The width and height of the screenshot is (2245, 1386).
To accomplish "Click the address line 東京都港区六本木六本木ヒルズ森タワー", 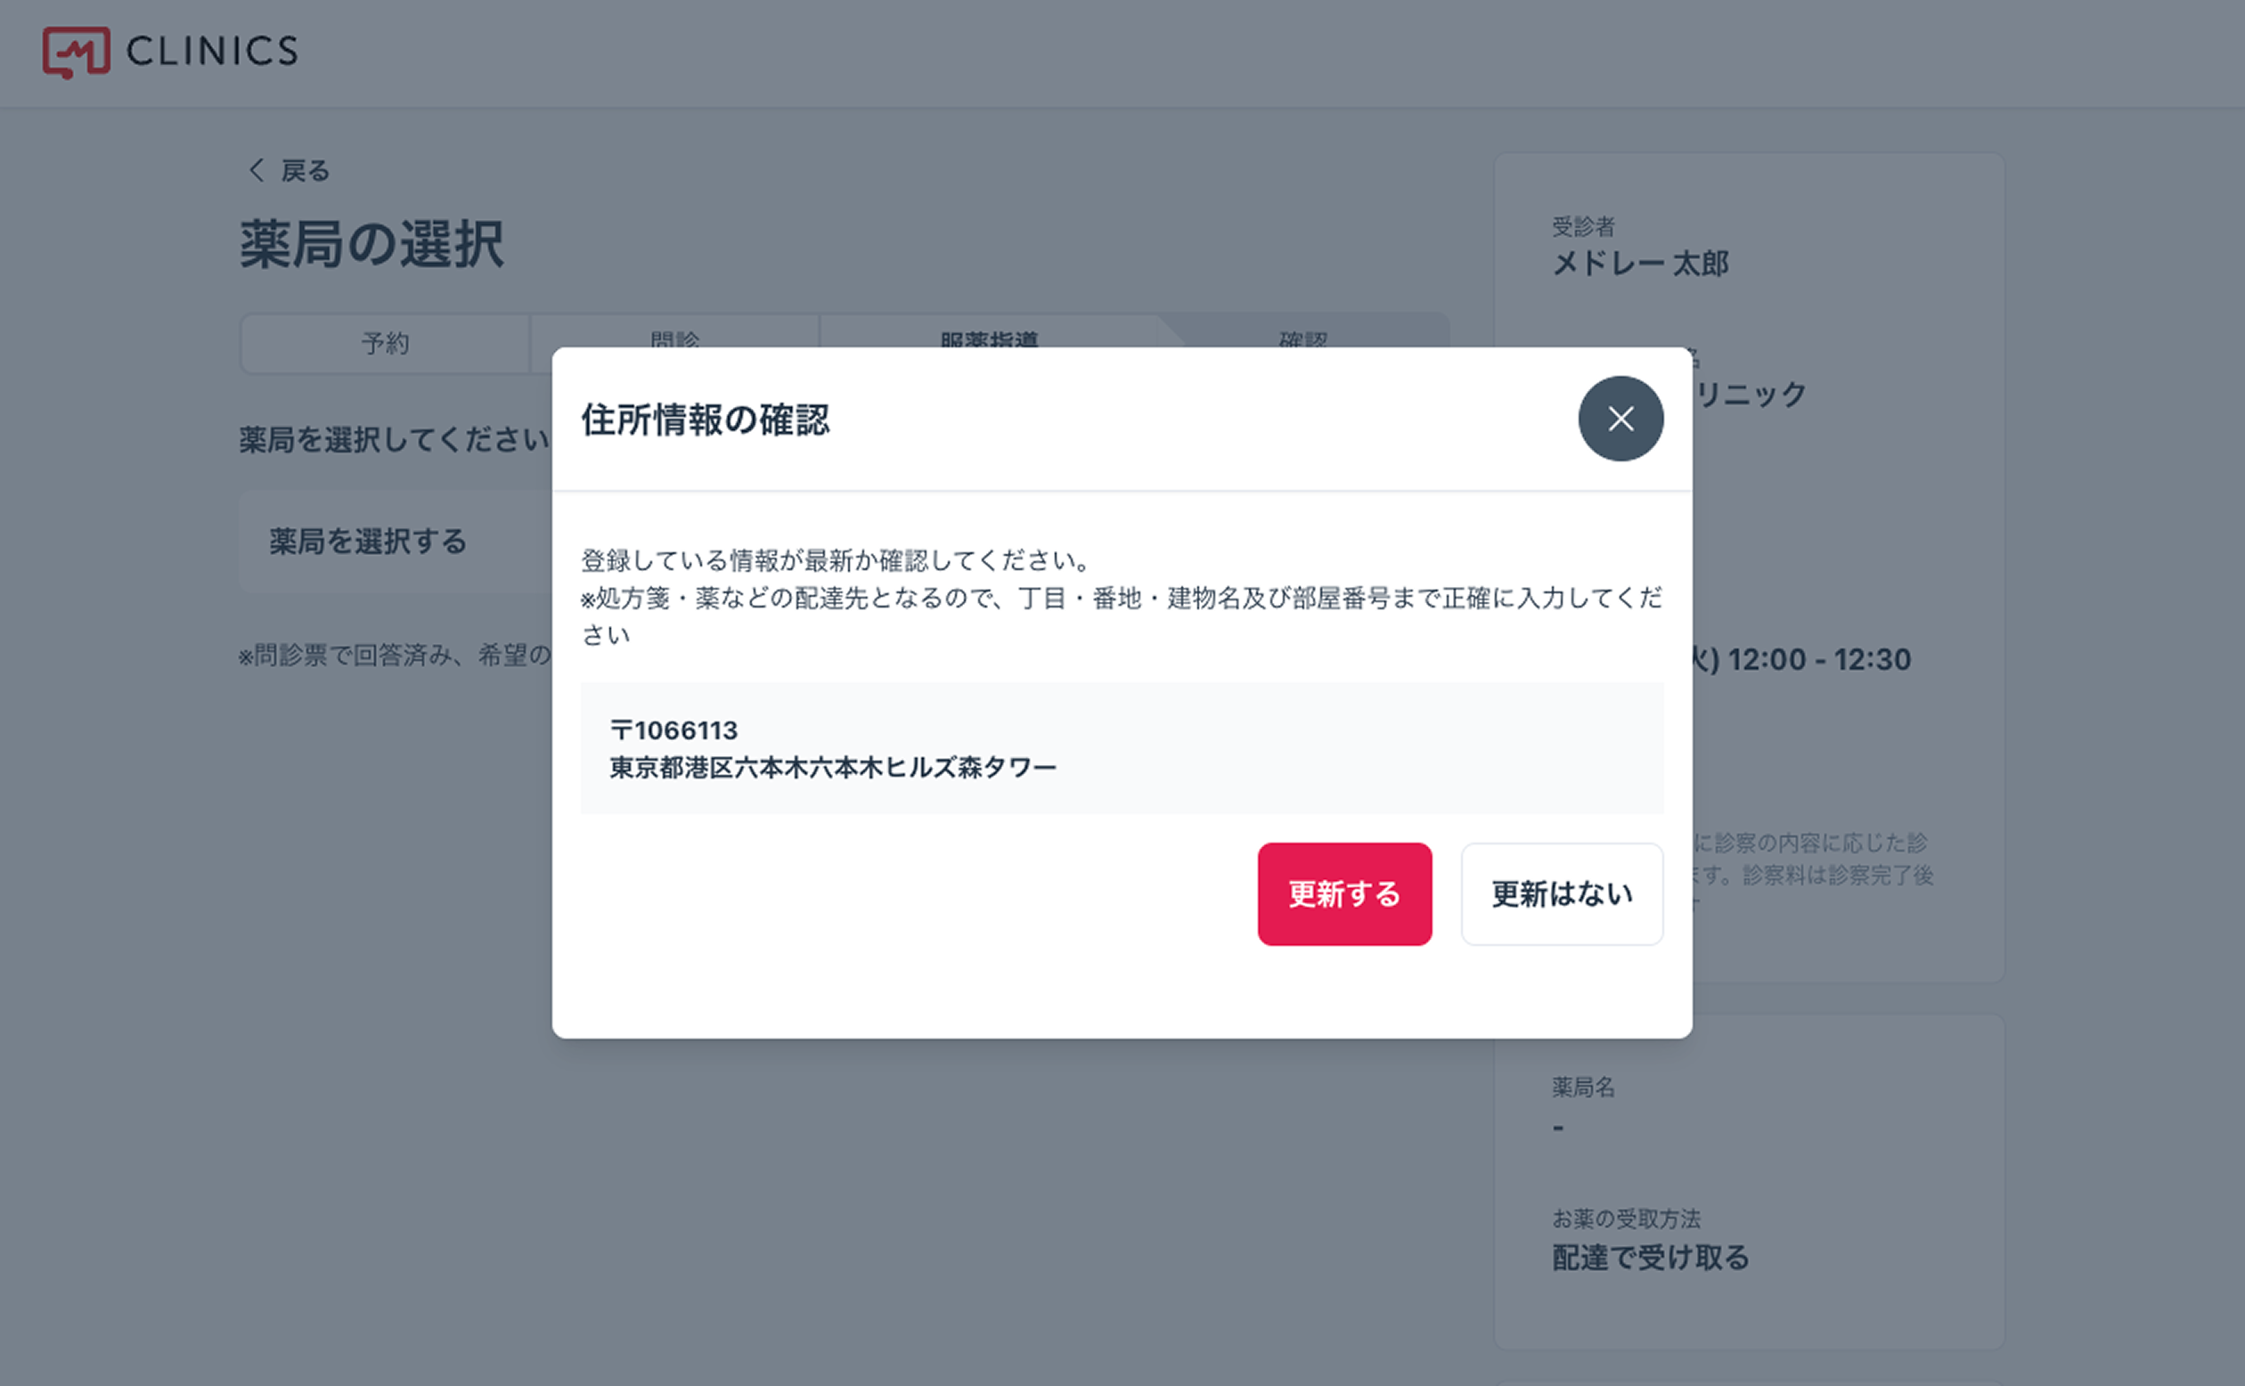I will [832, 767].
